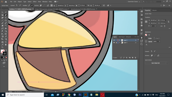
Task: Expand the opacity slider arrow
Action: [x=160, y=41]
